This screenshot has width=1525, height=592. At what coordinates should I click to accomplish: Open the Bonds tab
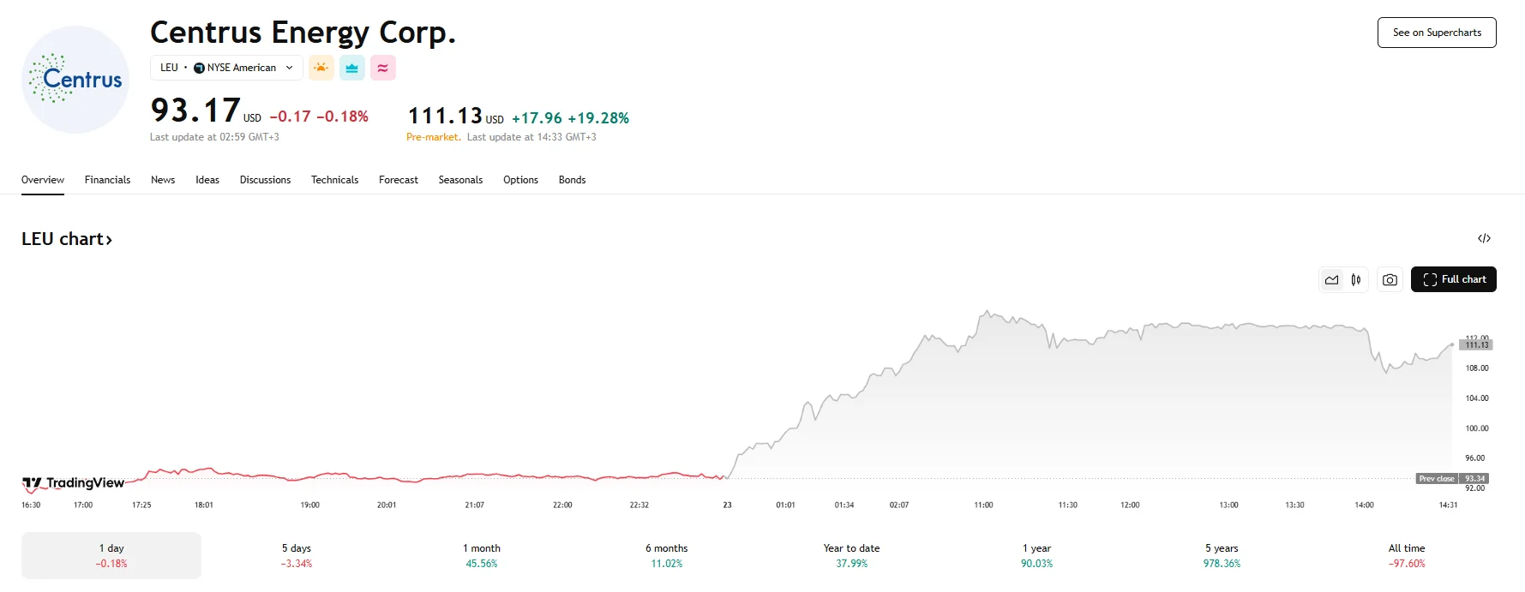tap(572, 180)
